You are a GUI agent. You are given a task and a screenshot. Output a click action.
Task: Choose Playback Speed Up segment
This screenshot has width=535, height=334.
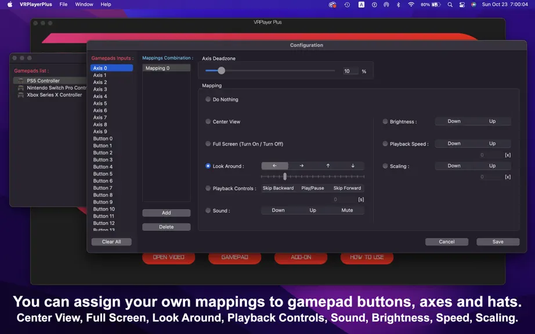(492, 143)
